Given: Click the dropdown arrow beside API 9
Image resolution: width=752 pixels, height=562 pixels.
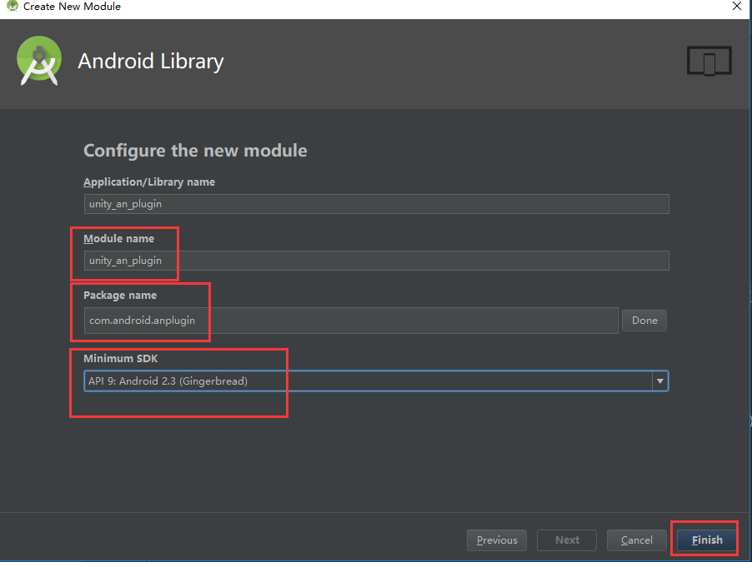Looking at the screenshot, I should coord(659,380).
